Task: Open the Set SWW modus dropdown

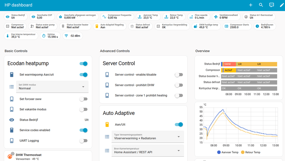Action: click(x=52, y=87)
